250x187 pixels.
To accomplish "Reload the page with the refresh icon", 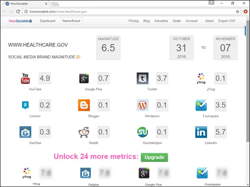I will 18,12.
